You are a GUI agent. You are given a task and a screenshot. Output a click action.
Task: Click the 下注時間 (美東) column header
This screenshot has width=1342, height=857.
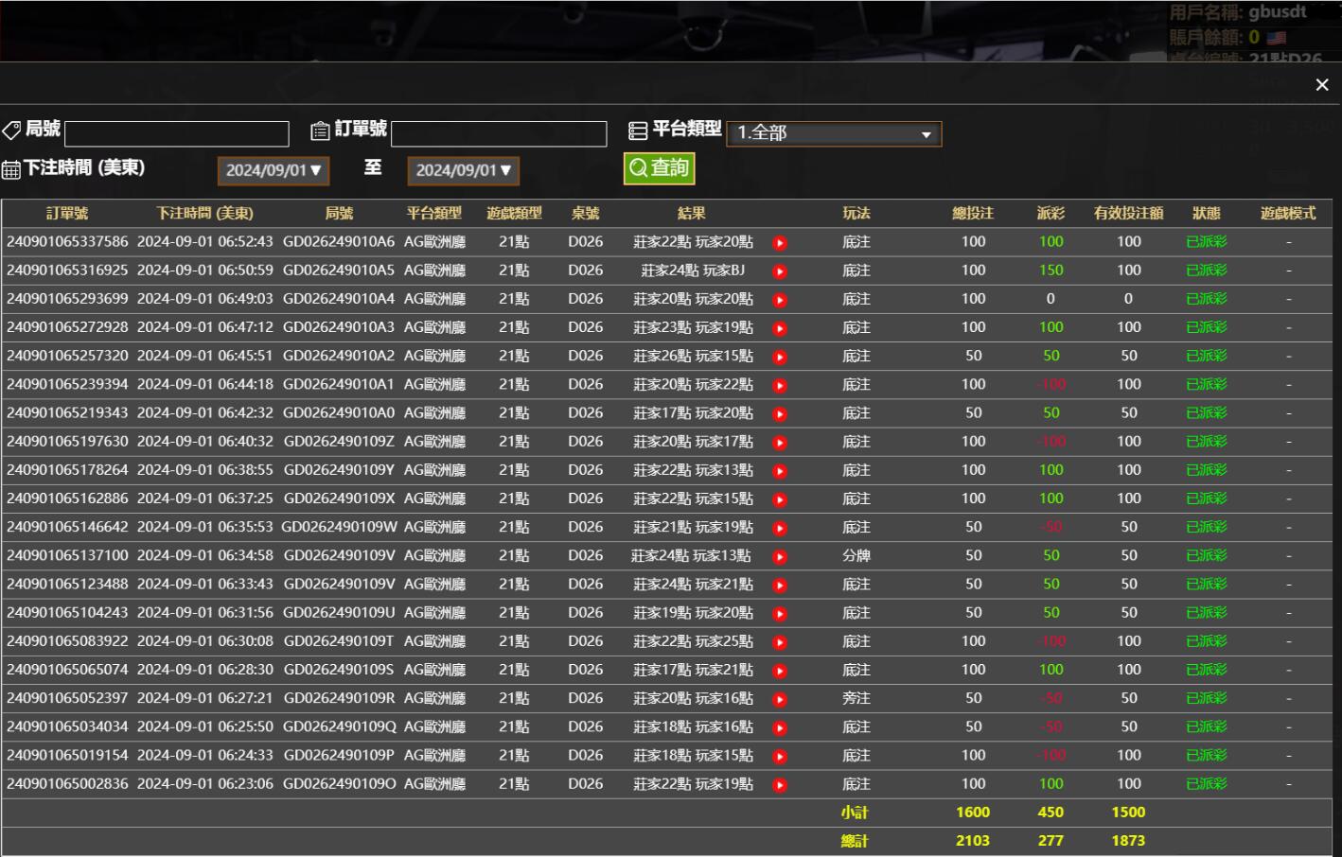tap(204, 214)
